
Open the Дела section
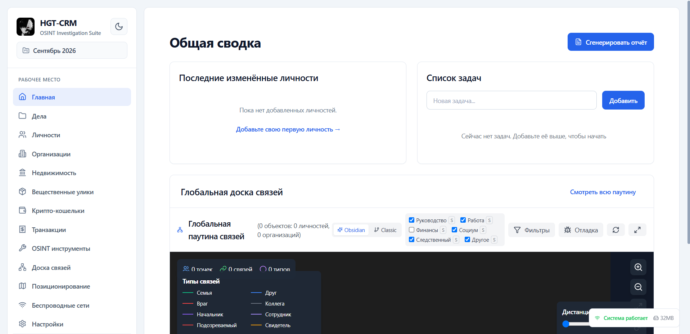pyautogui.click(x=72, y=116)
